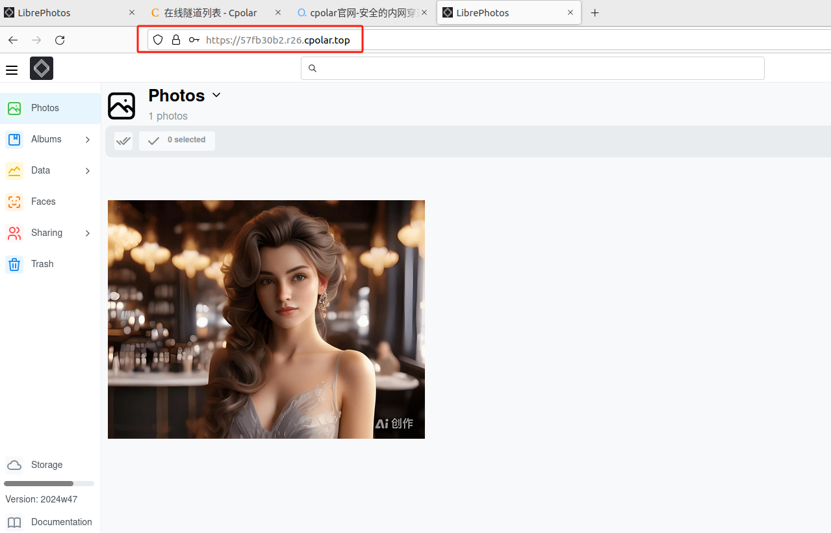
Task: Reload the page
Action: click(60, 40)
